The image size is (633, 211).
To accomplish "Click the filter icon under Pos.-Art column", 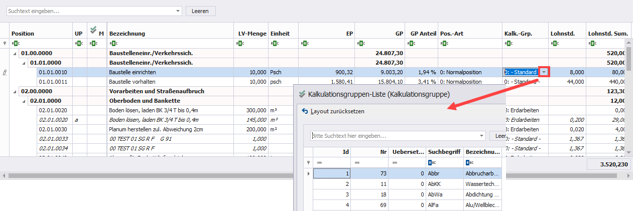I will (444, 43).
